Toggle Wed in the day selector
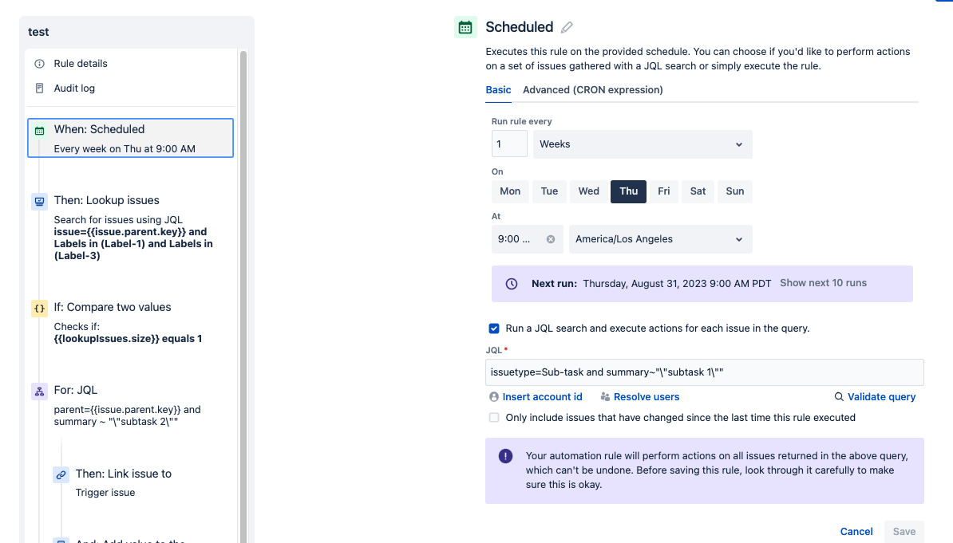The width and height of the screenshot is (953, 543). [588, 191]
